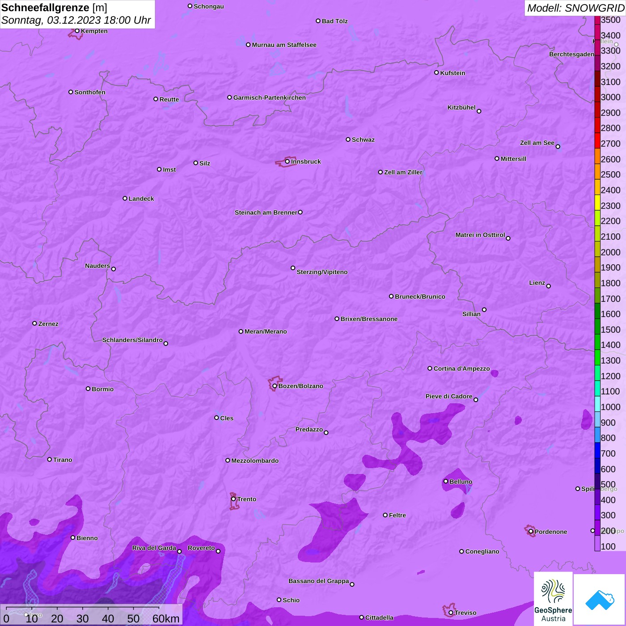Image resolution: width=626 pixels, height=626 pixels.
Task: Click the Sterzing/Vipiteno label
Action: point(322,272)
